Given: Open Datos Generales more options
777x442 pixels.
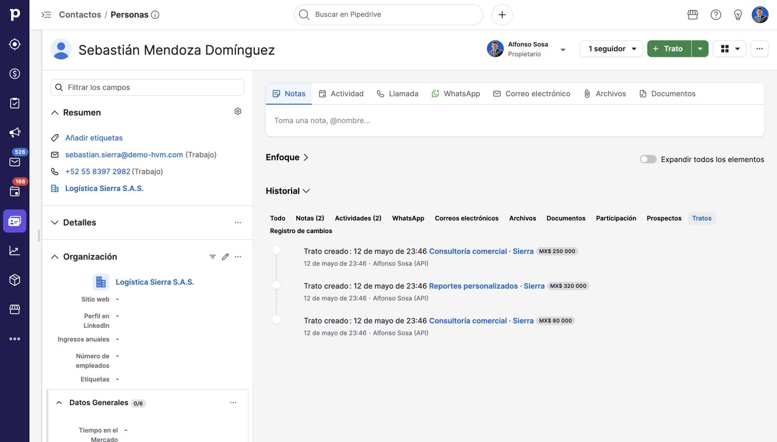Looking at the screenshot, I should 233,403.
